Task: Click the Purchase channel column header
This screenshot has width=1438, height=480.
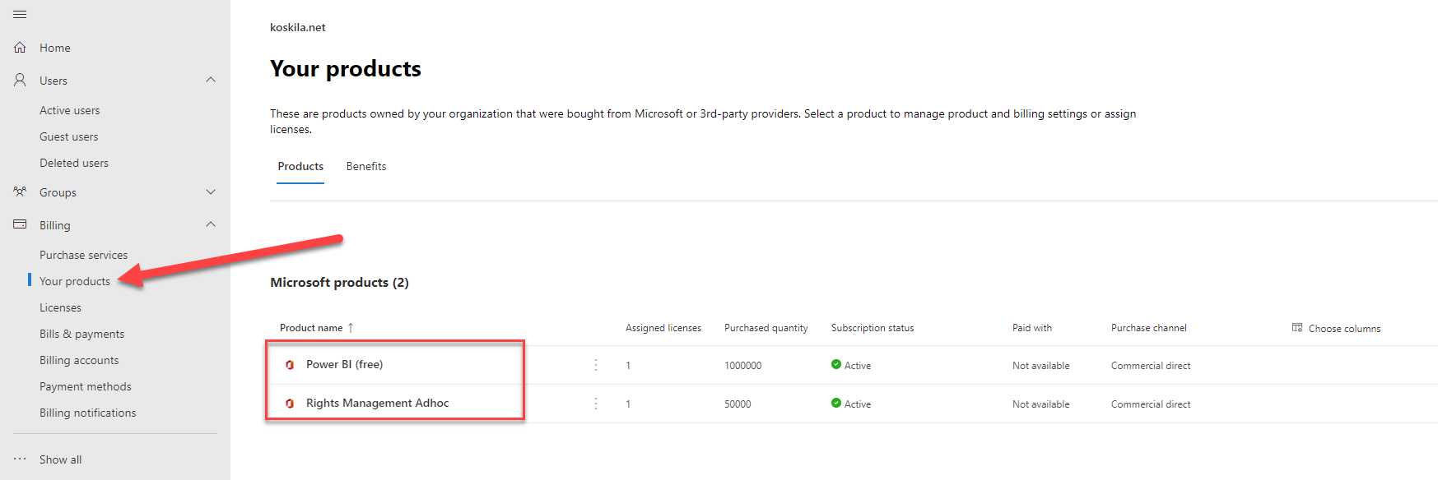Action: pyautogui.click(x=1149, y=327)
